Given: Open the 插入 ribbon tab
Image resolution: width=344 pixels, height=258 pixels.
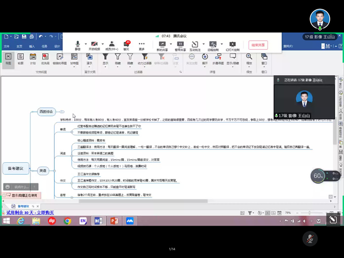Looking at the screenshot, I should (33, 46).
